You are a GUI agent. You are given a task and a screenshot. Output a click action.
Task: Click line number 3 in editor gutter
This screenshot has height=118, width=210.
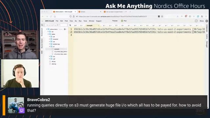[71, 35]
